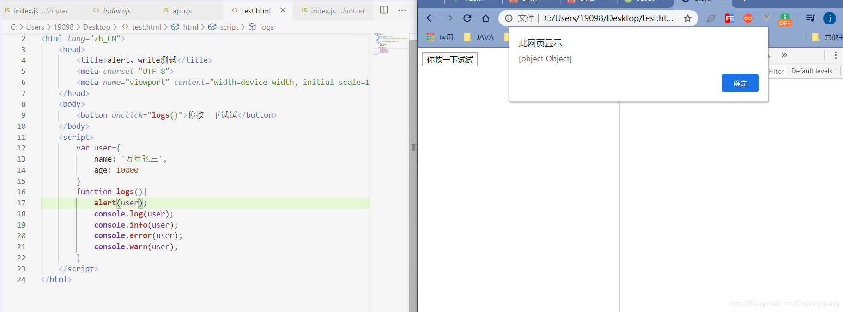The height and width of the screenshot is (312, 843).
Task: Click line number 17 in gutter
Action: (x=21, y=203)
